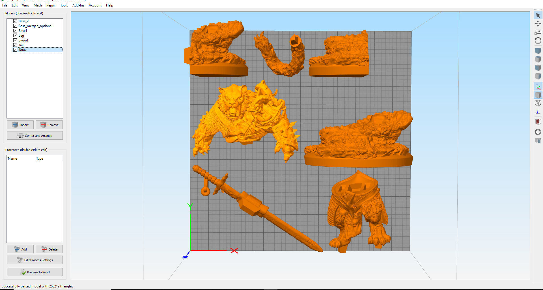Switch to front view cube icon

click(538, 68)
